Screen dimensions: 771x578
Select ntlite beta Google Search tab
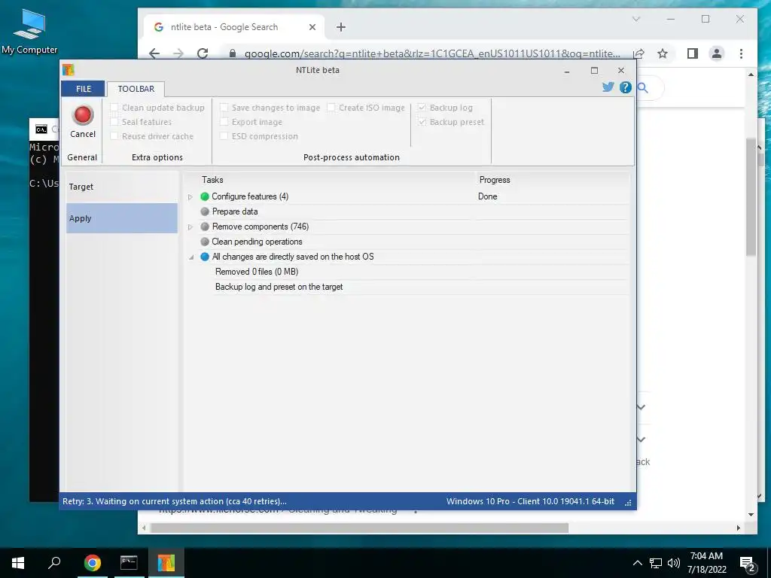233,28
